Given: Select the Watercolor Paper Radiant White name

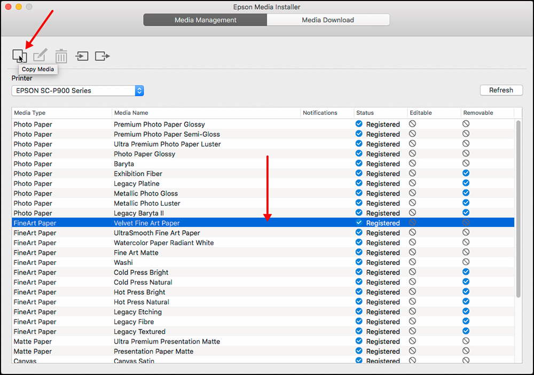Looking at the screenshot, I should [x=164, y=243].
